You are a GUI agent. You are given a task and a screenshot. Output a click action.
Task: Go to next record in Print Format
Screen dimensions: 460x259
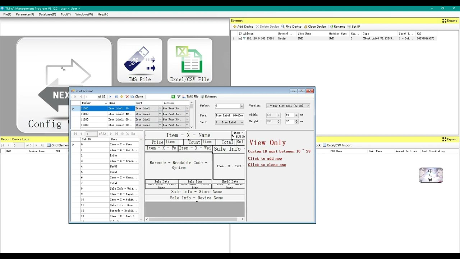[x=110, y=97]
